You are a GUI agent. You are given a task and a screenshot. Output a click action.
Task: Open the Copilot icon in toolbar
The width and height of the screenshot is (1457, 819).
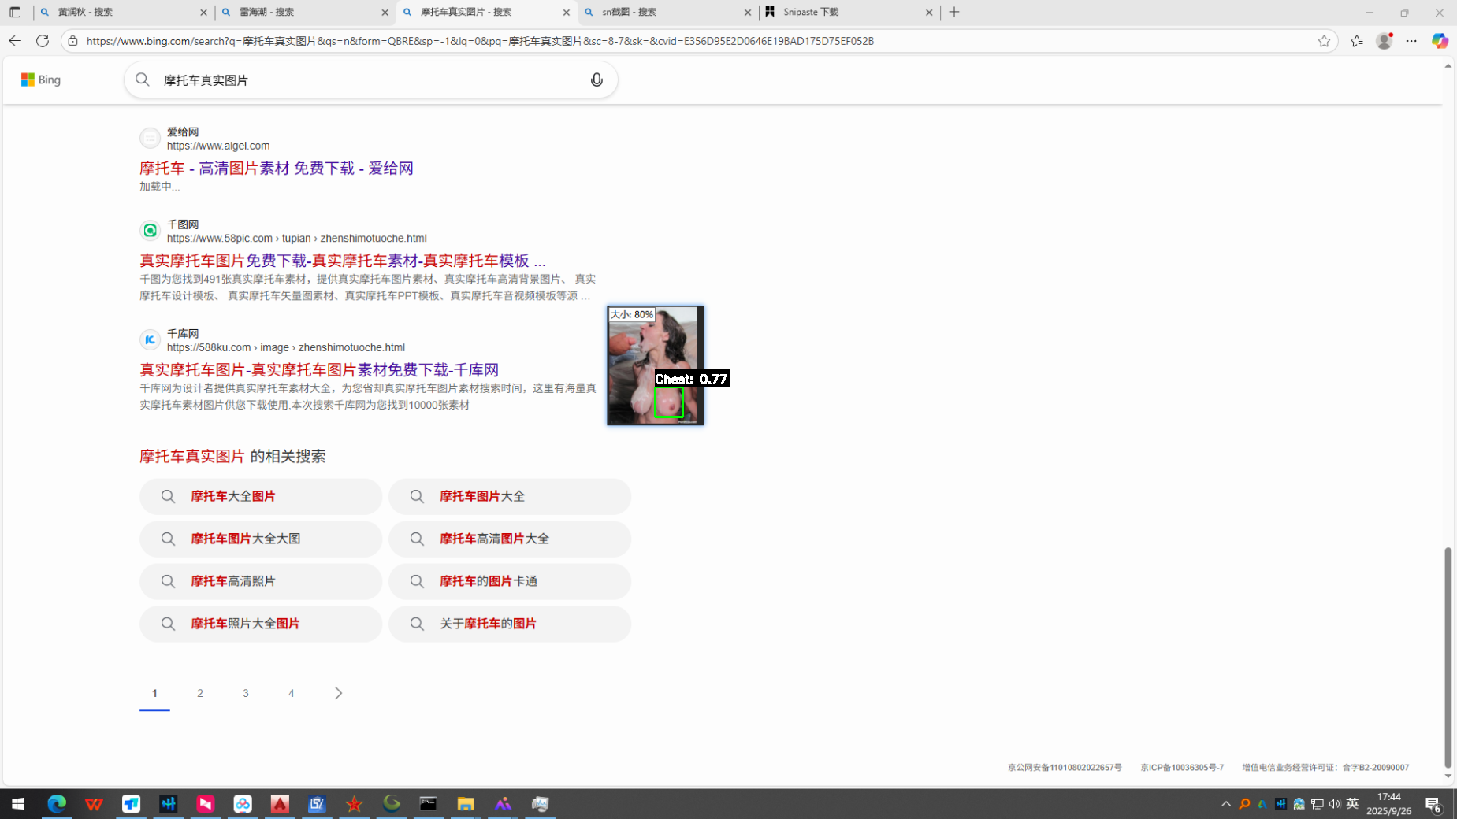(x=1439, y=41)
